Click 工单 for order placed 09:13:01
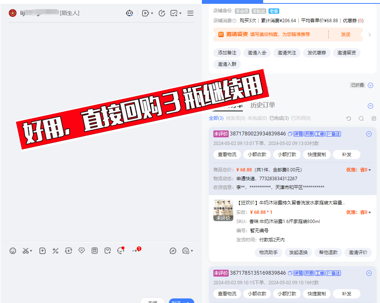This screenshot has height=303, width=380. tap(319, 134)
